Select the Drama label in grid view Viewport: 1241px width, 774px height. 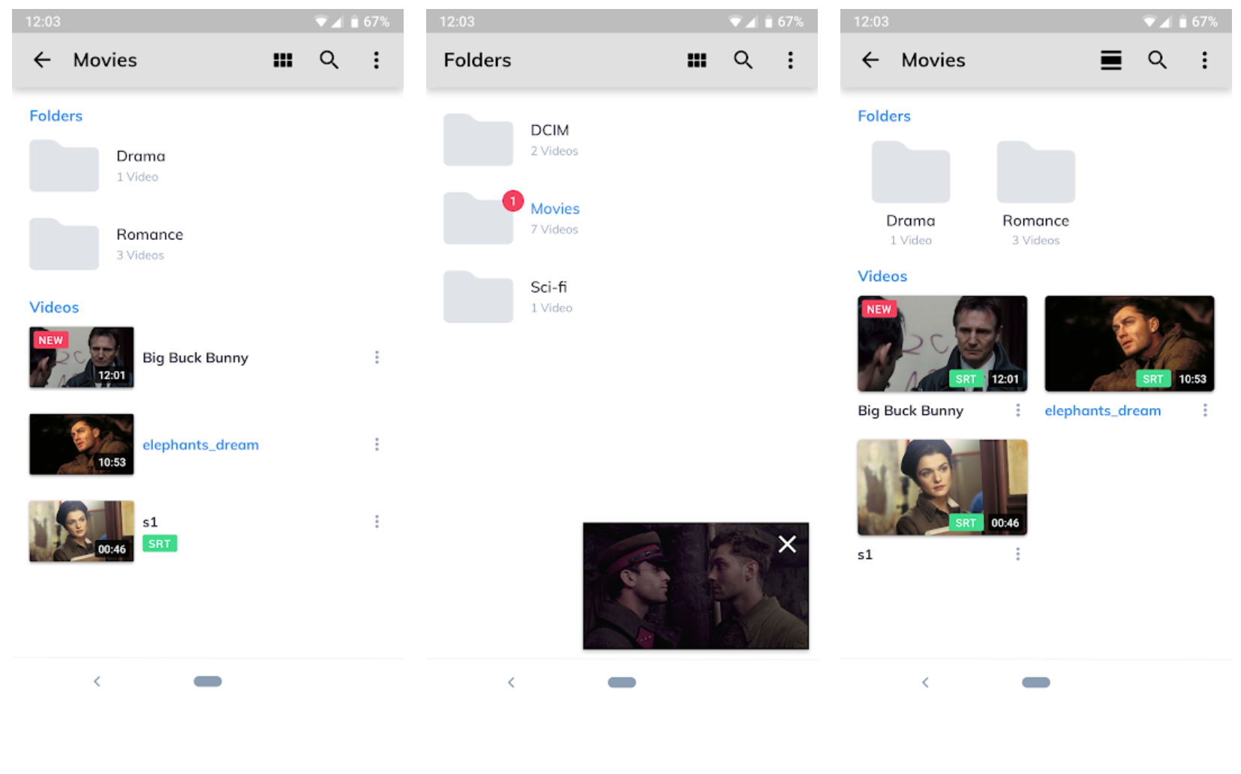pos(911,220)
